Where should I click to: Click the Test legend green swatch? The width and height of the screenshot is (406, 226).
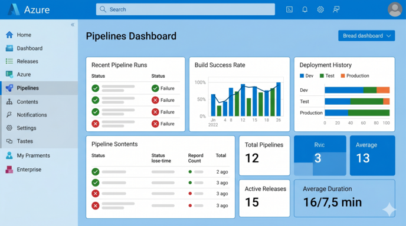click(322, 76)
